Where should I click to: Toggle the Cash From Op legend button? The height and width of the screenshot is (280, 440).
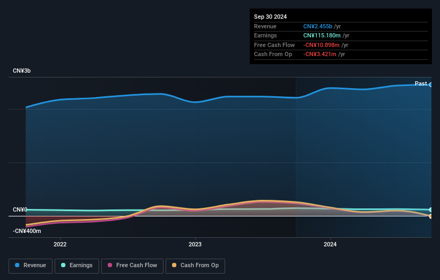[195, 266]
